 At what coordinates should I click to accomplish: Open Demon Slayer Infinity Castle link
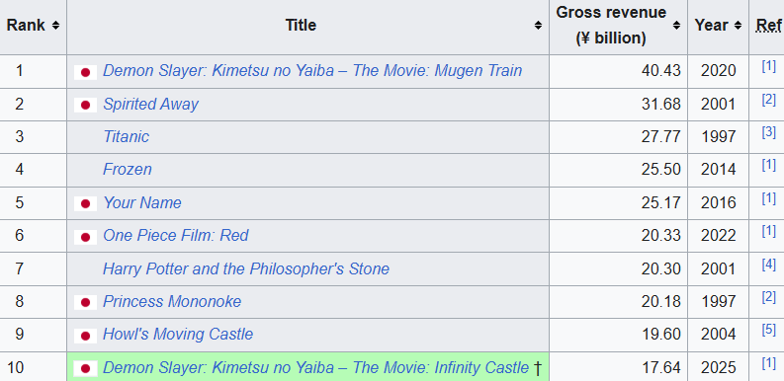coord(315,368)
